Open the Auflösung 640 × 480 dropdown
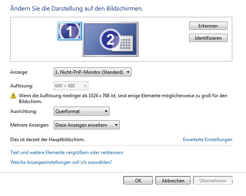This screenshot has width=246, height=196. coord(71,86)
